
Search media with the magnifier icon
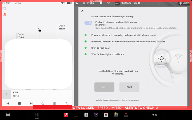coord(66,104)
